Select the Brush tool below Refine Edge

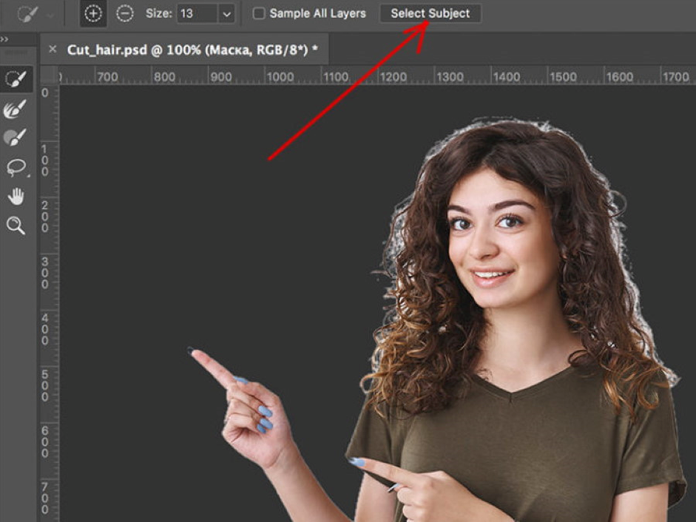click(x=16, y=138)
